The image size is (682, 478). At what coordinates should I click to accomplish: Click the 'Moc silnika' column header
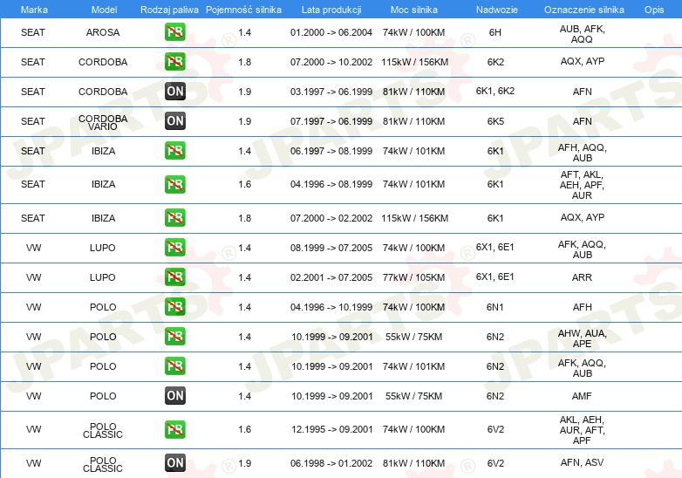[x=414, y=10]
